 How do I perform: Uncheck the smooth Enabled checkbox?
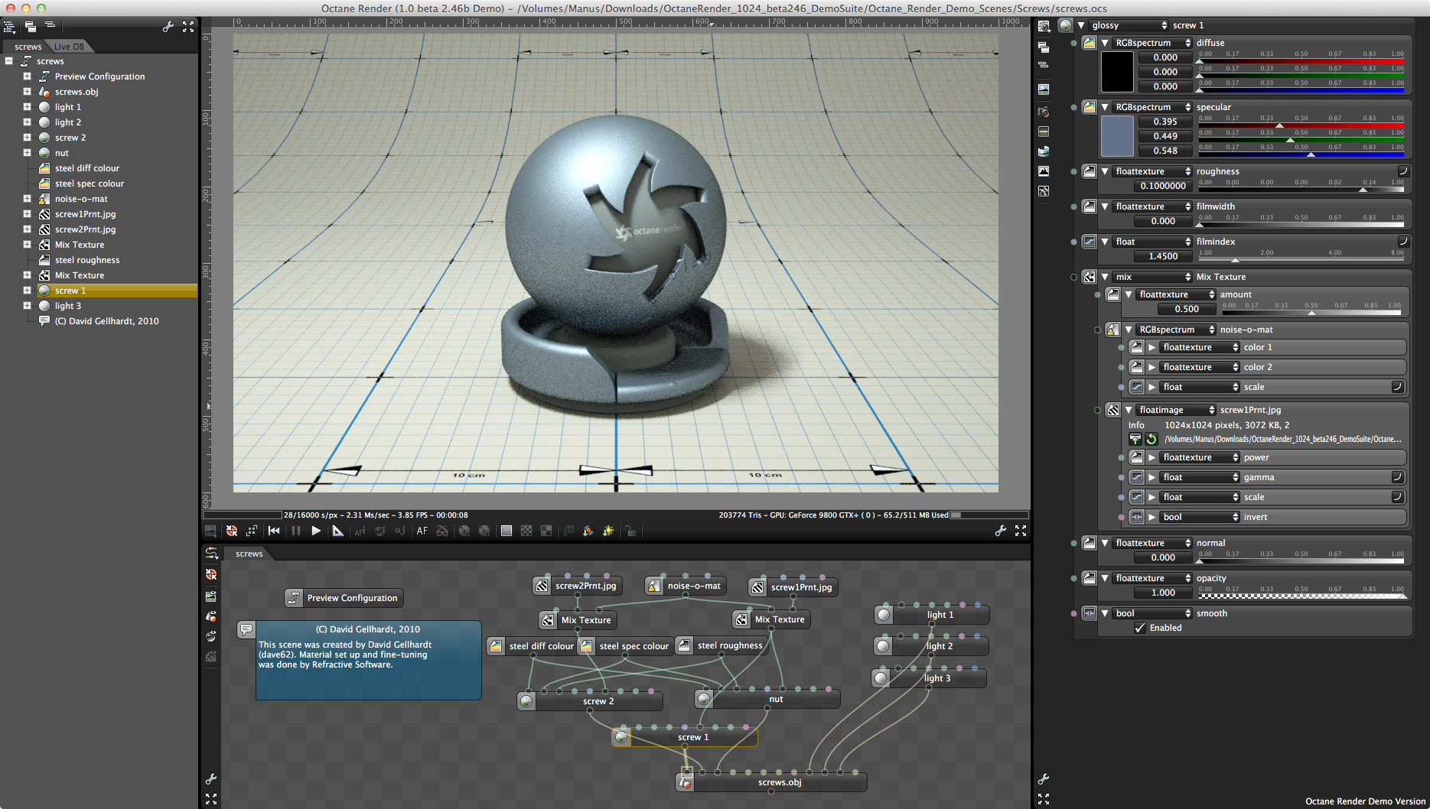1140,628
